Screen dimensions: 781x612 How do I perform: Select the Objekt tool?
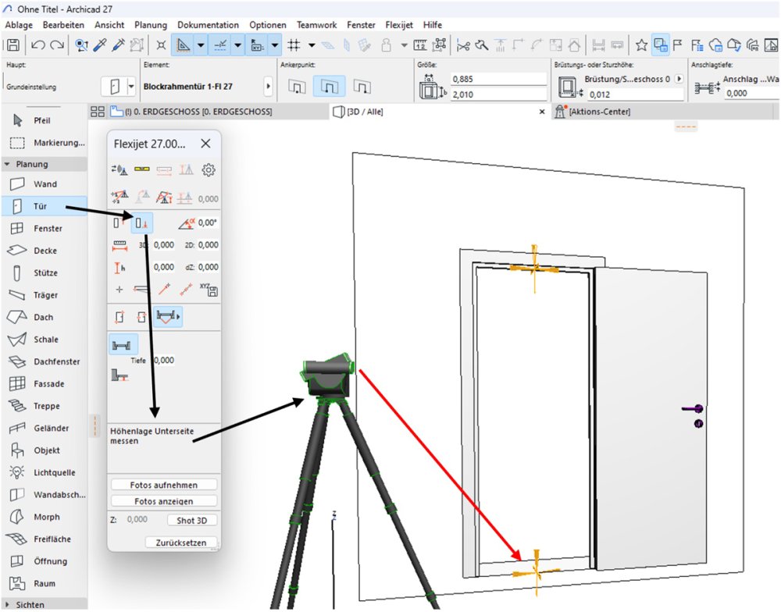pos(44,450)
